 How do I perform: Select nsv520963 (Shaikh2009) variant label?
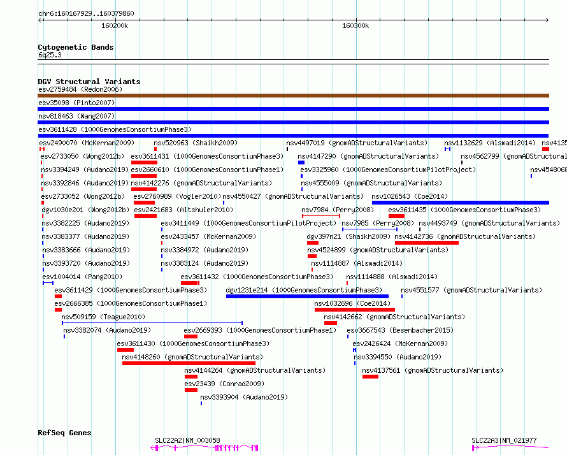pyautogui.click(x=196, y=143)
